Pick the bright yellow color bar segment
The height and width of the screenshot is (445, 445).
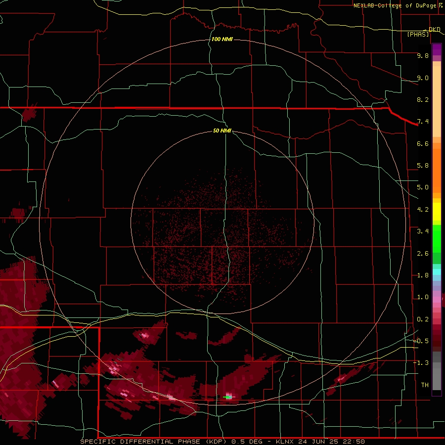(x=437, y=212)
